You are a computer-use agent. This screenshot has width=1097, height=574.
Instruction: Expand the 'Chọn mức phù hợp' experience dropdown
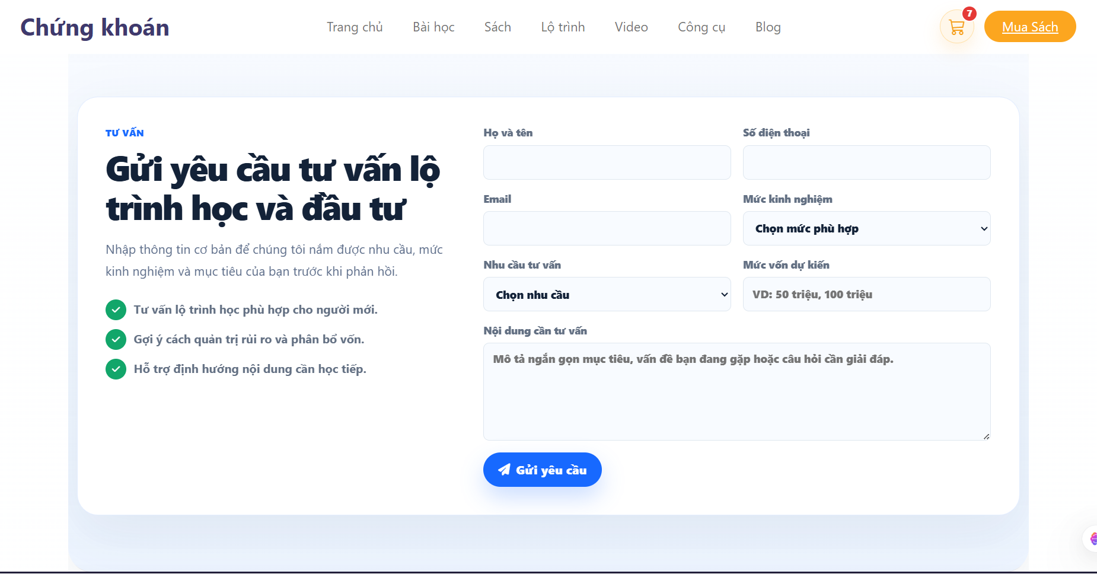(867, 228)
